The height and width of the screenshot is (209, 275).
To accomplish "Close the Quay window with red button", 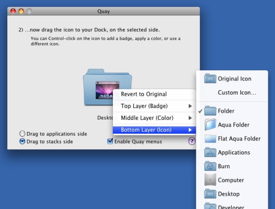I will click(13, 11).
